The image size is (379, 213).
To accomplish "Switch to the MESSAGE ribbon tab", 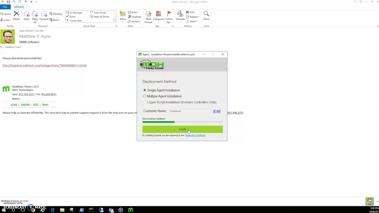I will [19, 7].
